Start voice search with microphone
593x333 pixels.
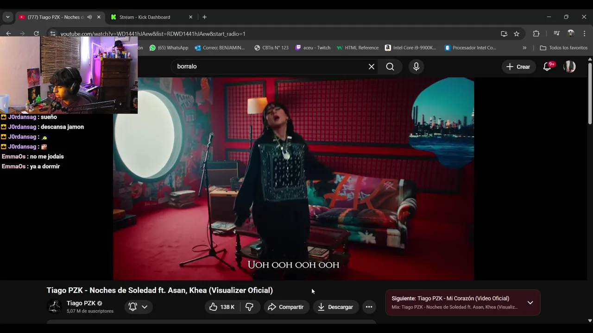pos(416,67)
